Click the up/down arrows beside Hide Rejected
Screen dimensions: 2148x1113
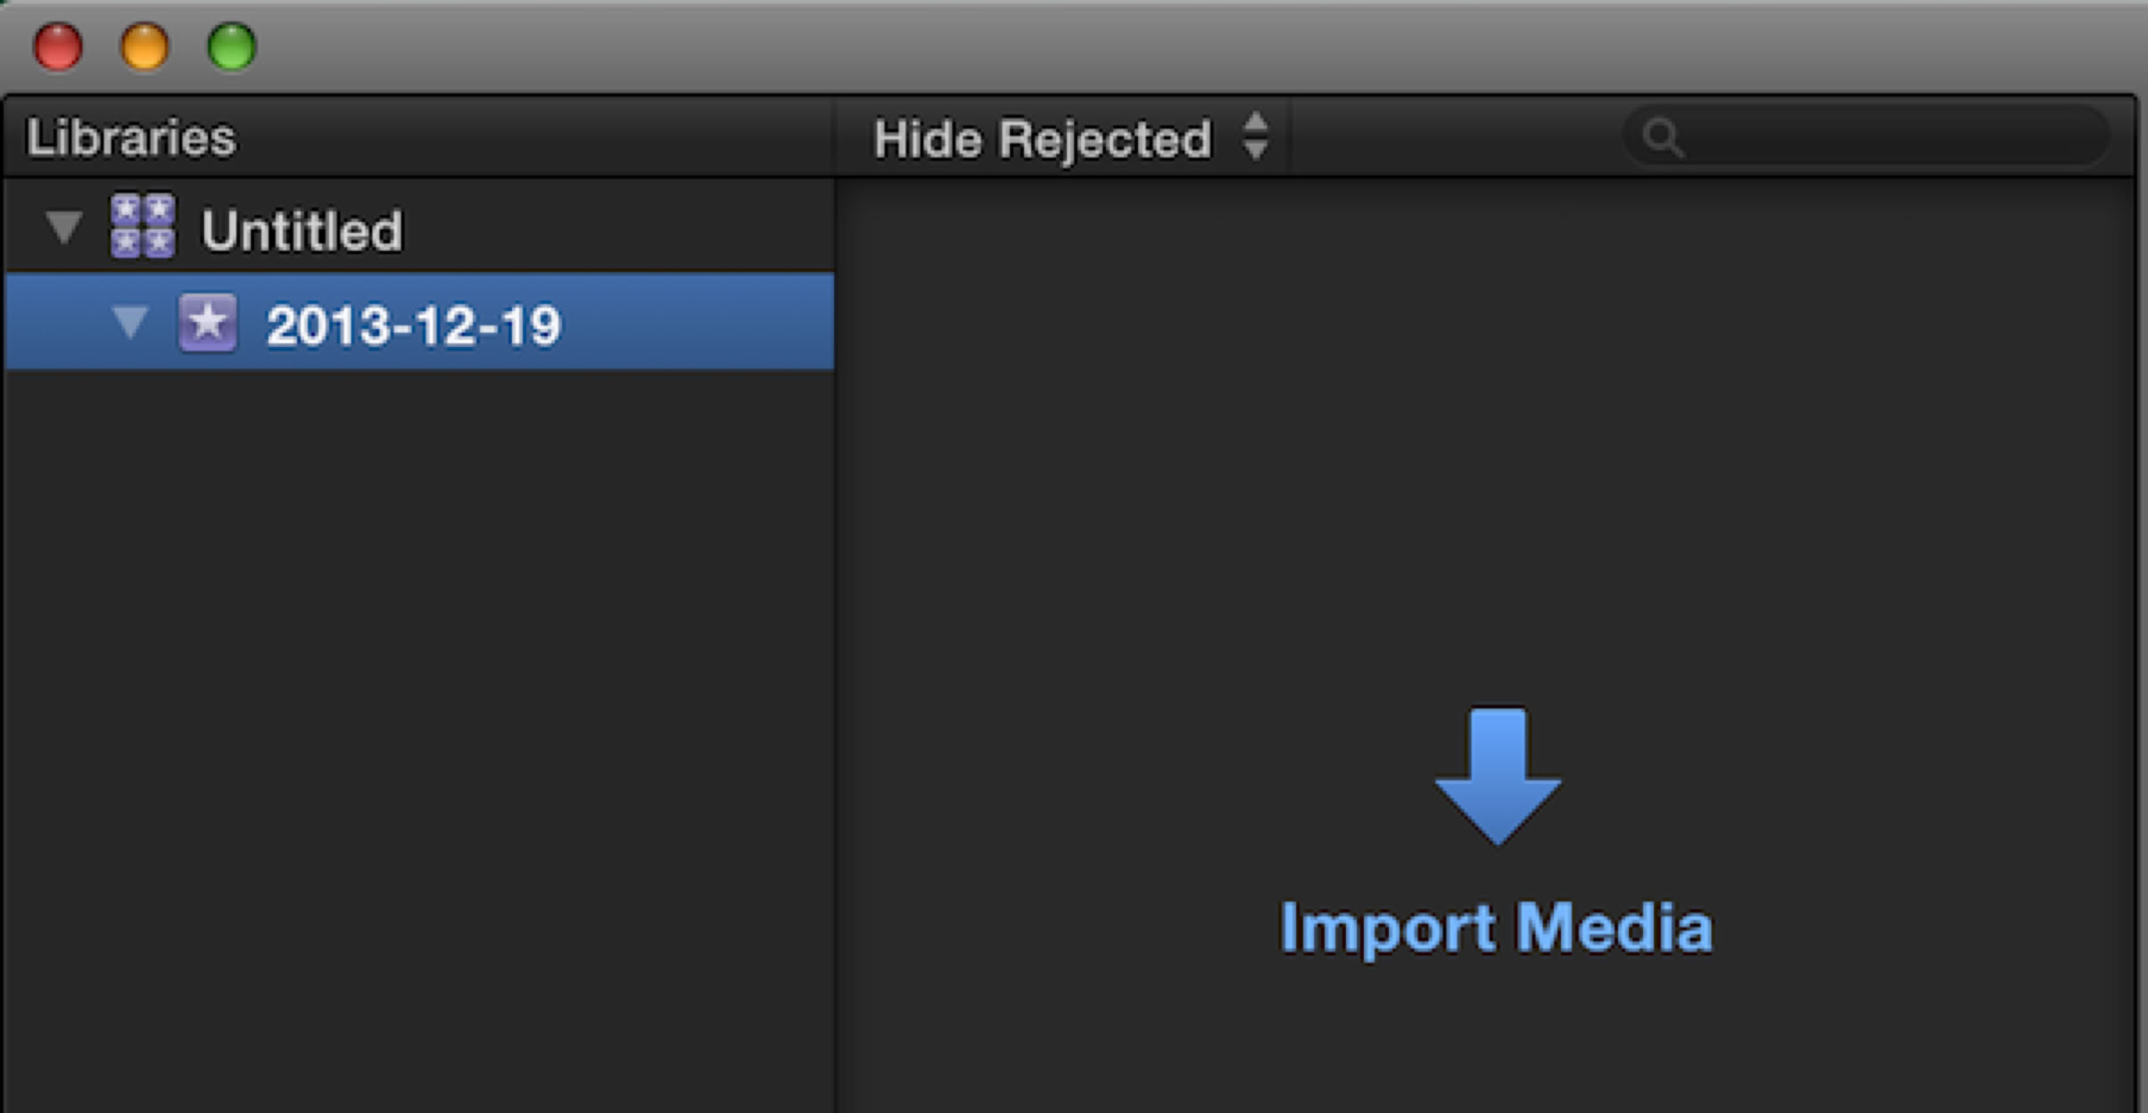[1256, 137]
